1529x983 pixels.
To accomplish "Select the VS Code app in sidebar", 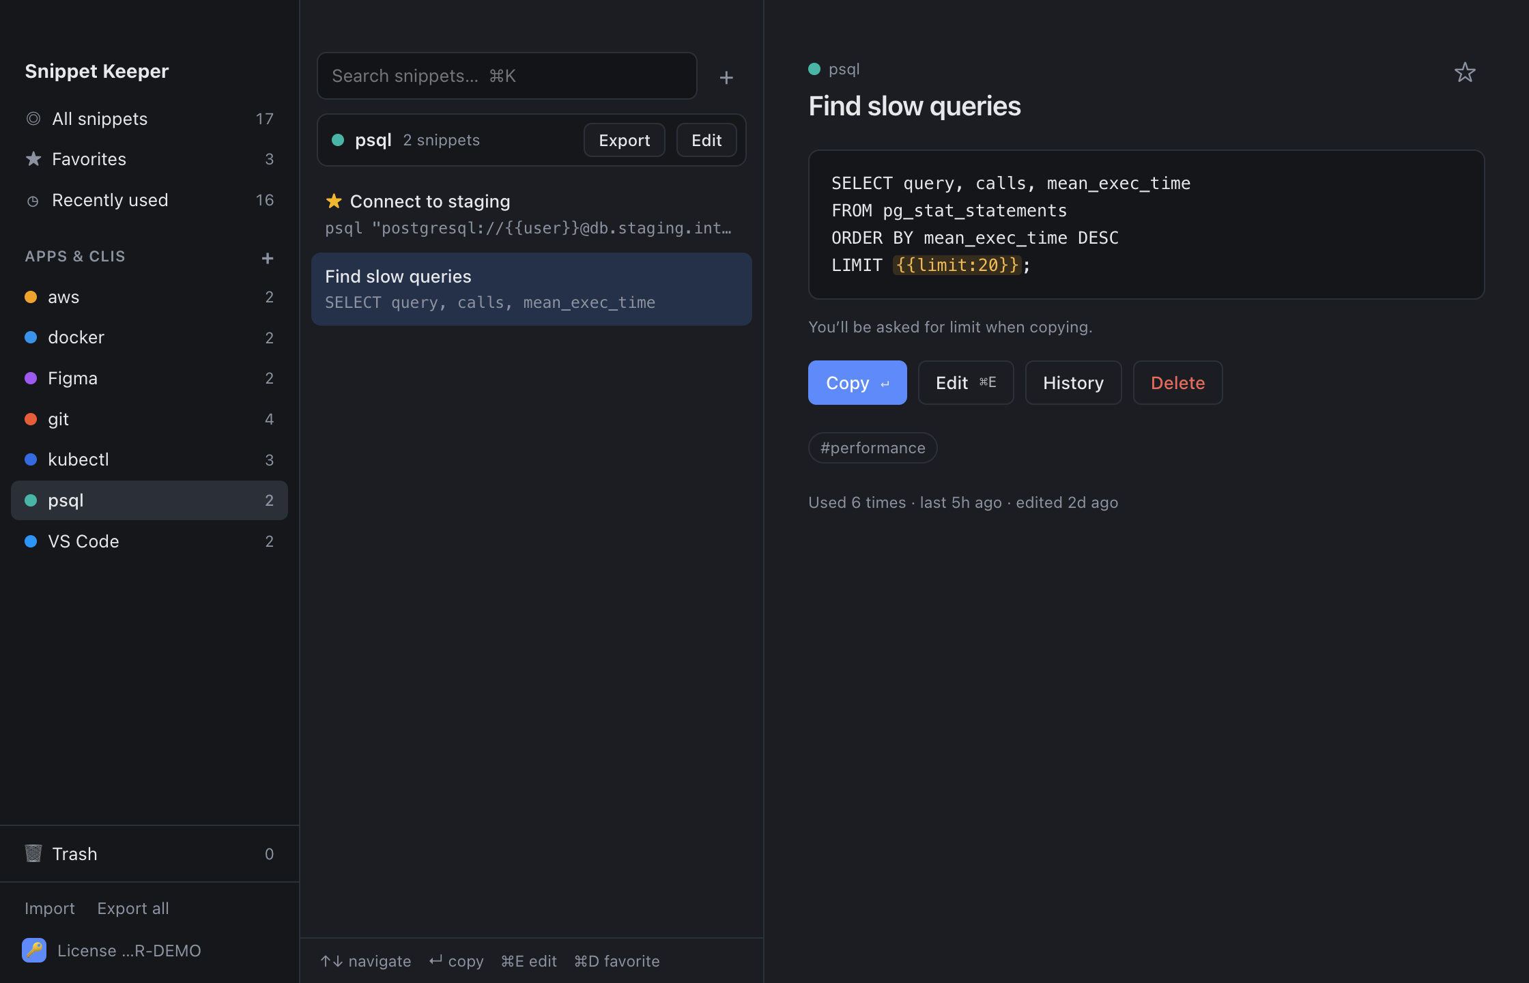I will [x=149, y=541].
